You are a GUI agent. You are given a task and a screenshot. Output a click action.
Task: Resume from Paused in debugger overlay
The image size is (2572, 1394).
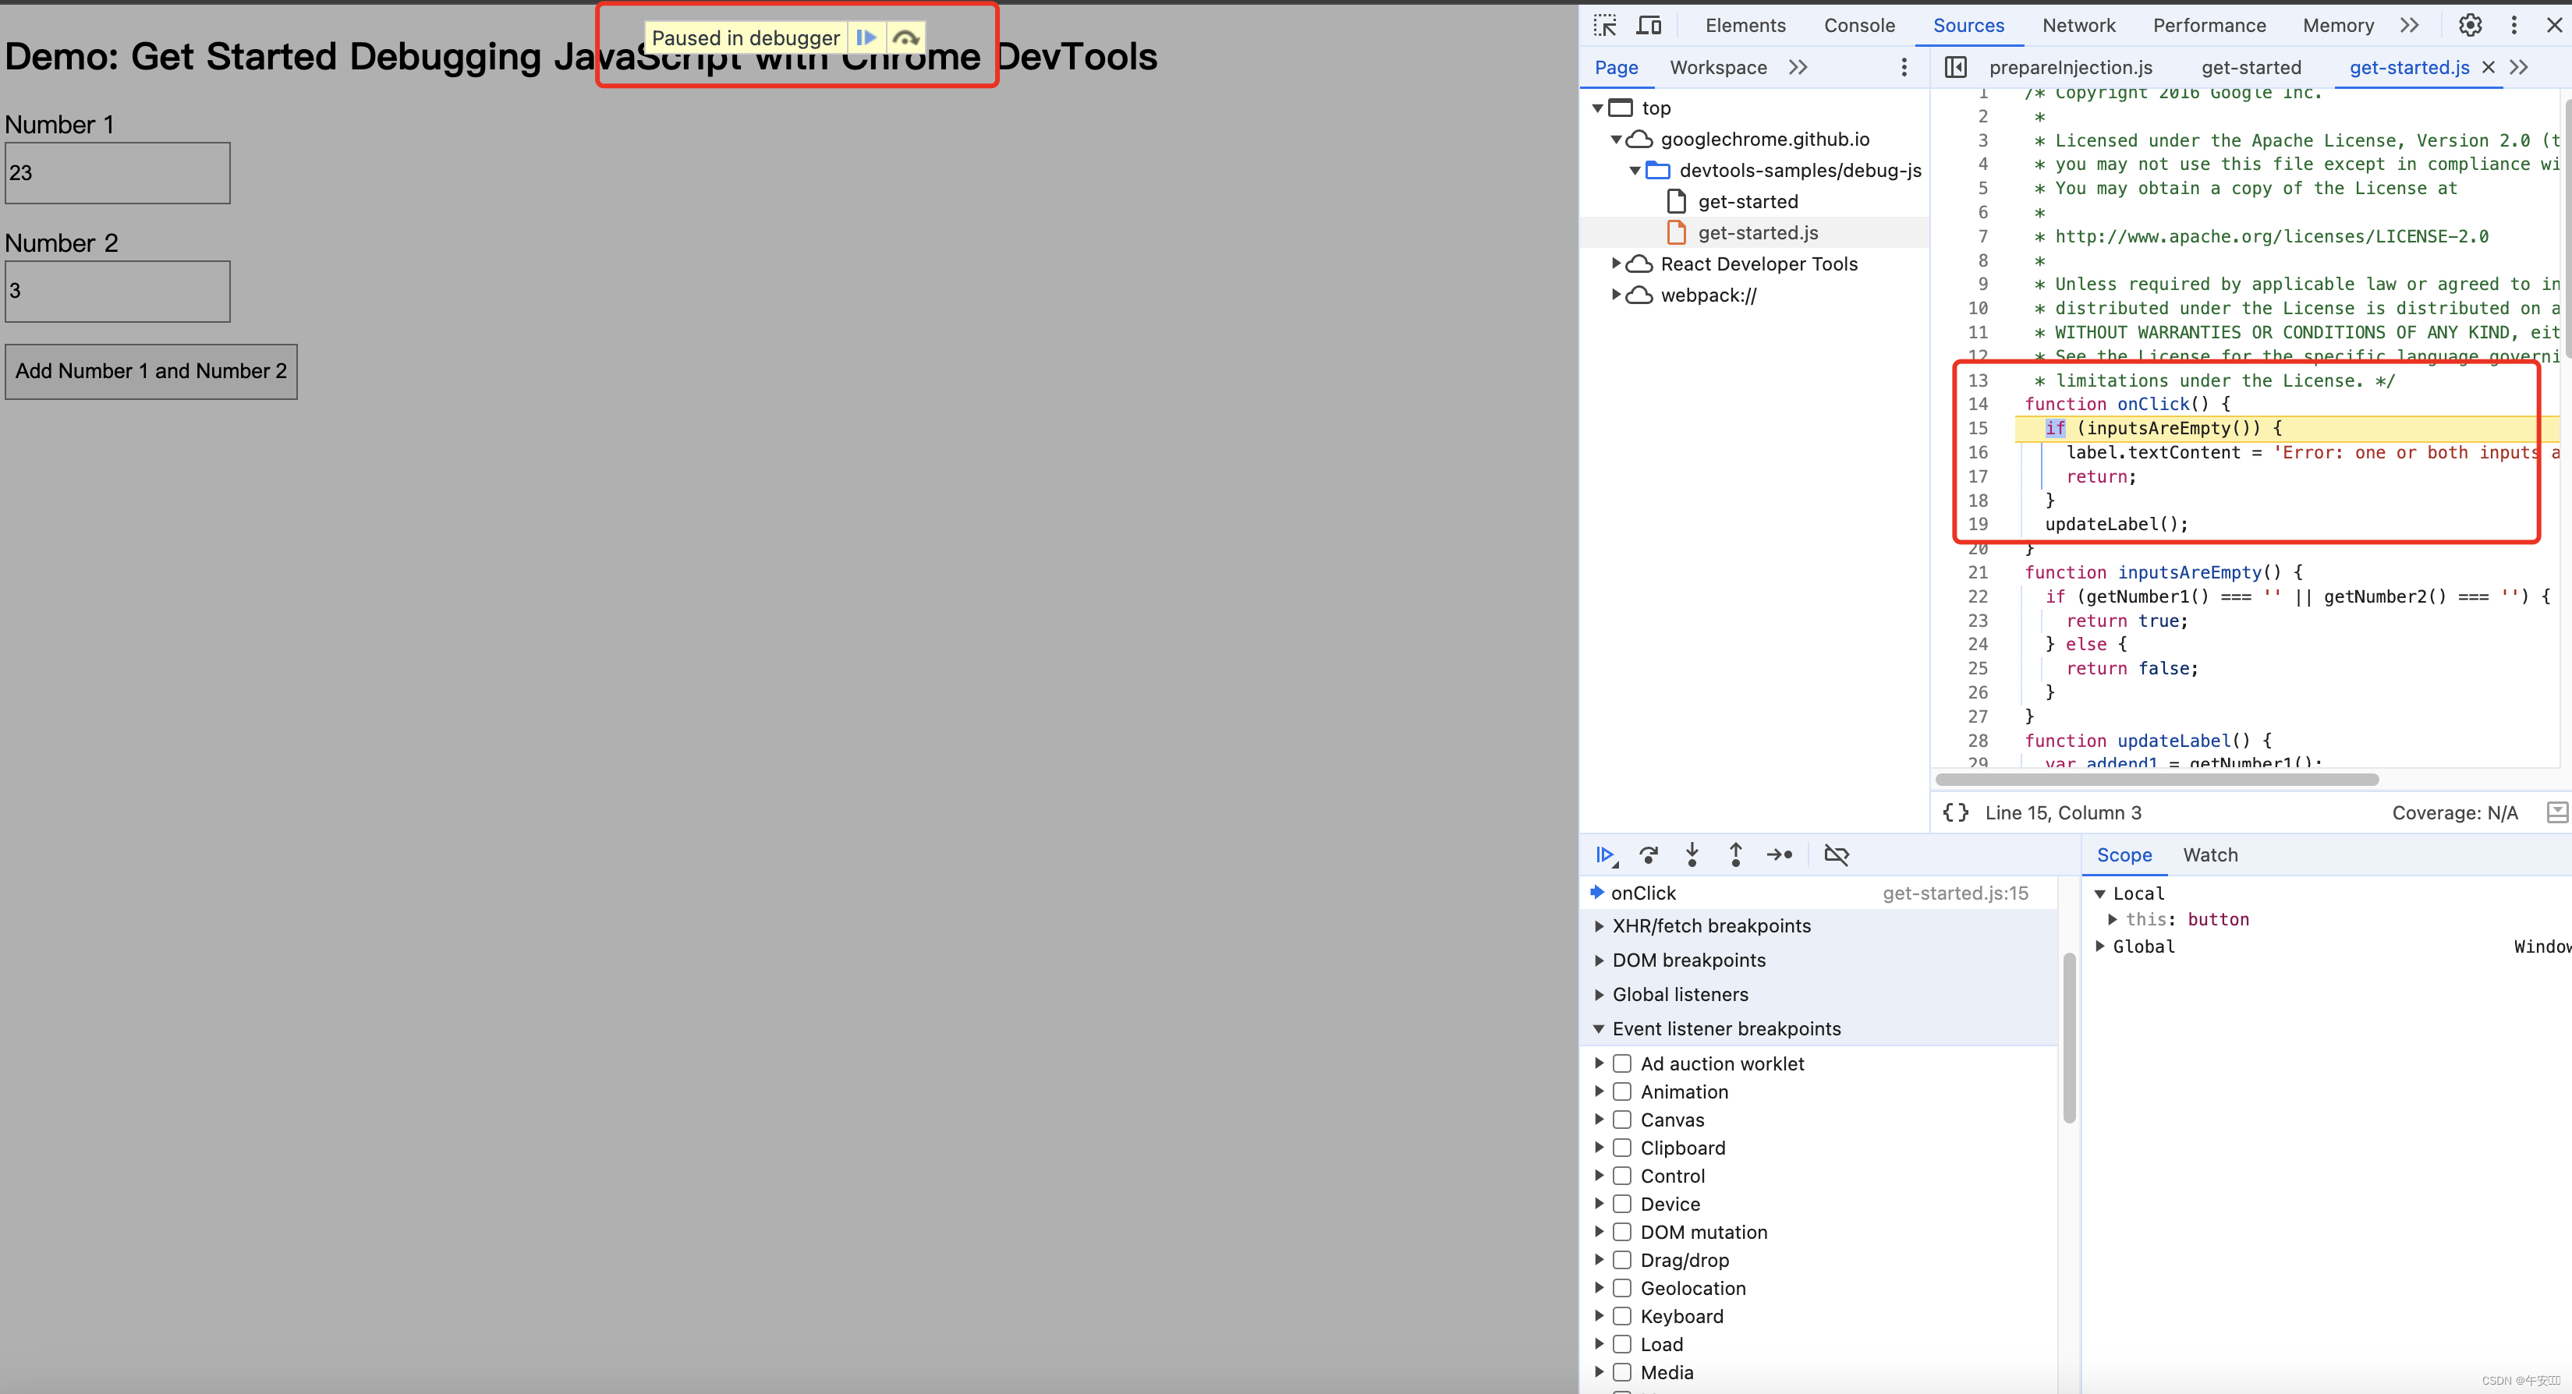(866, 38)
